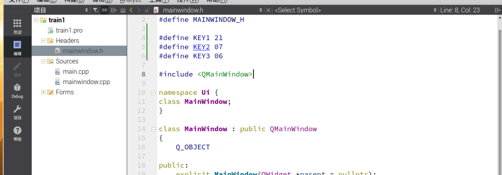
Task: Click the file lock icon
Action: pos(147,10)
